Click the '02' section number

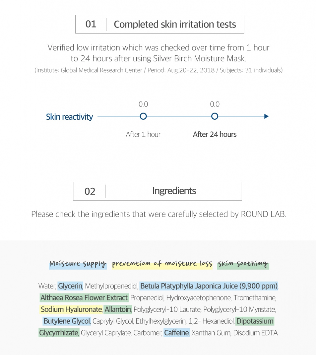[x=90, y=191]
